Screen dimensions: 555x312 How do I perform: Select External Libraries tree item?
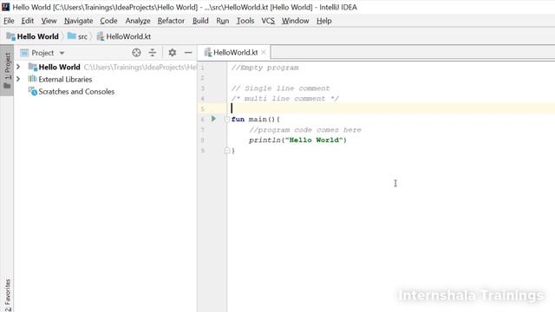tap(65, 79)
